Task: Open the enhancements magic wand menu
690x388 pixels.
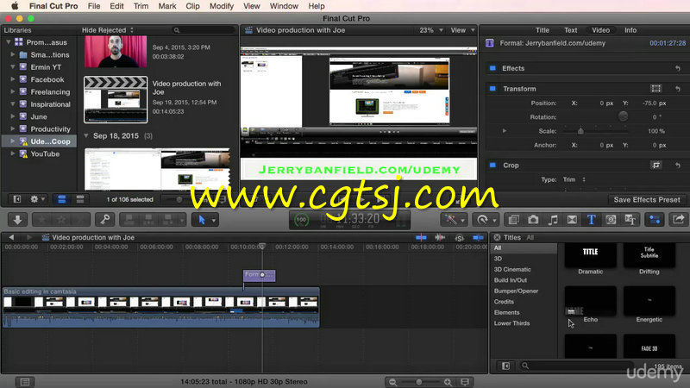Action: click(454, 220)
